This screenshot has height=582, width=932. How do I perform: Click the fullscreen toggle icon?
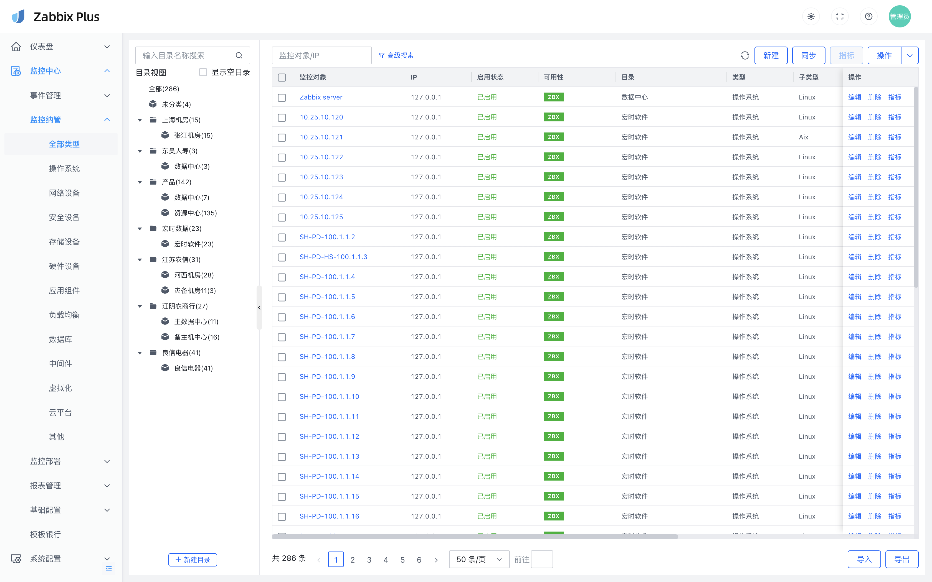pos(840,17)
